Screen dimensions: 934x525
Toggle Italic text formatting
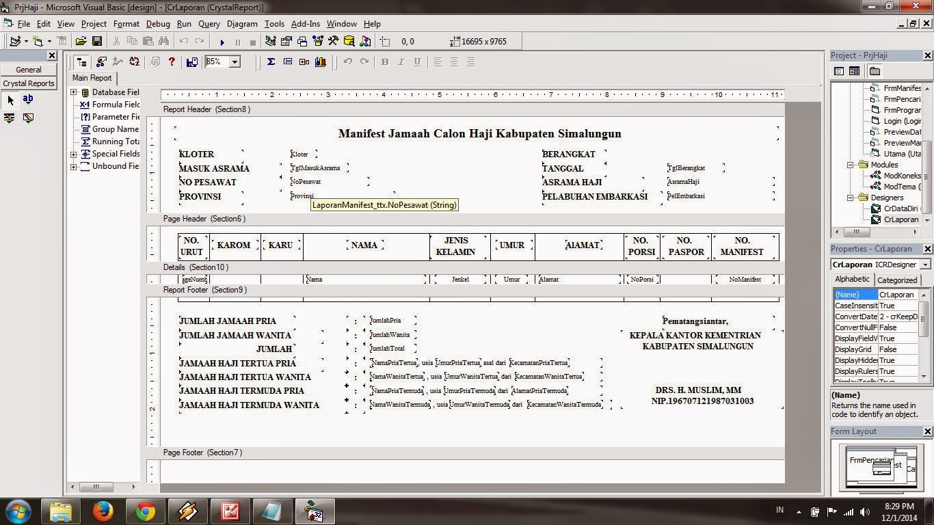coord(401,62)
